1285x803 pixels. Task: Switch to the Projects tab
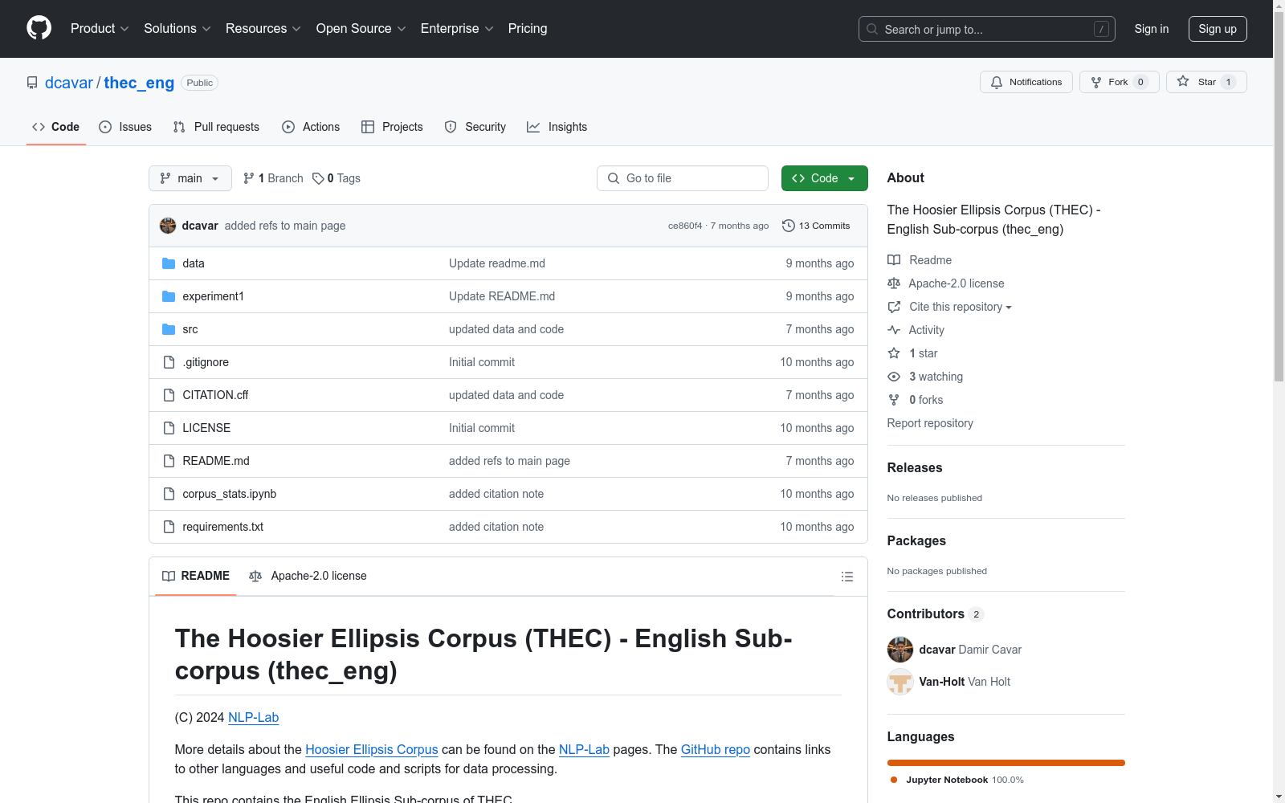[x=392, y=127]
